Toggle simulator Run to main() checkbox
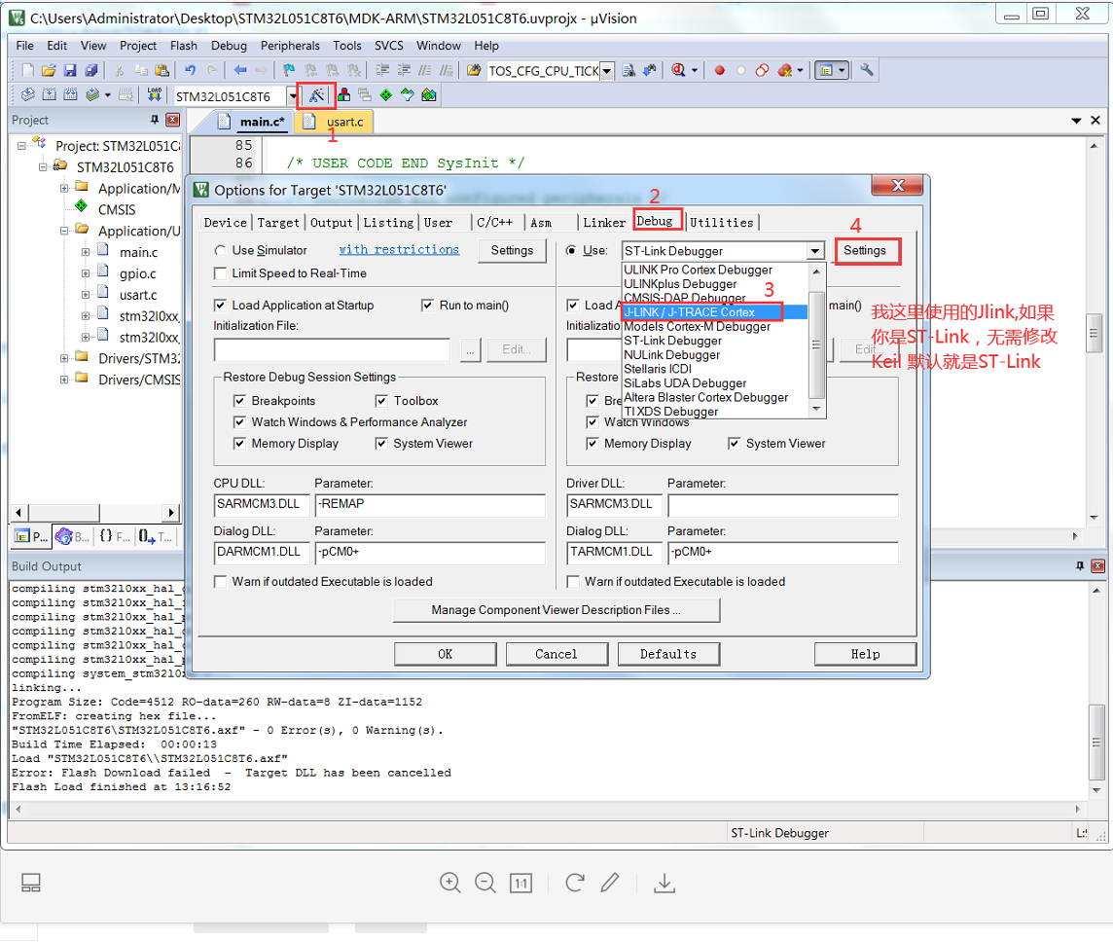1113x942 pixels. pyautogui.click(x=427, y=306)
